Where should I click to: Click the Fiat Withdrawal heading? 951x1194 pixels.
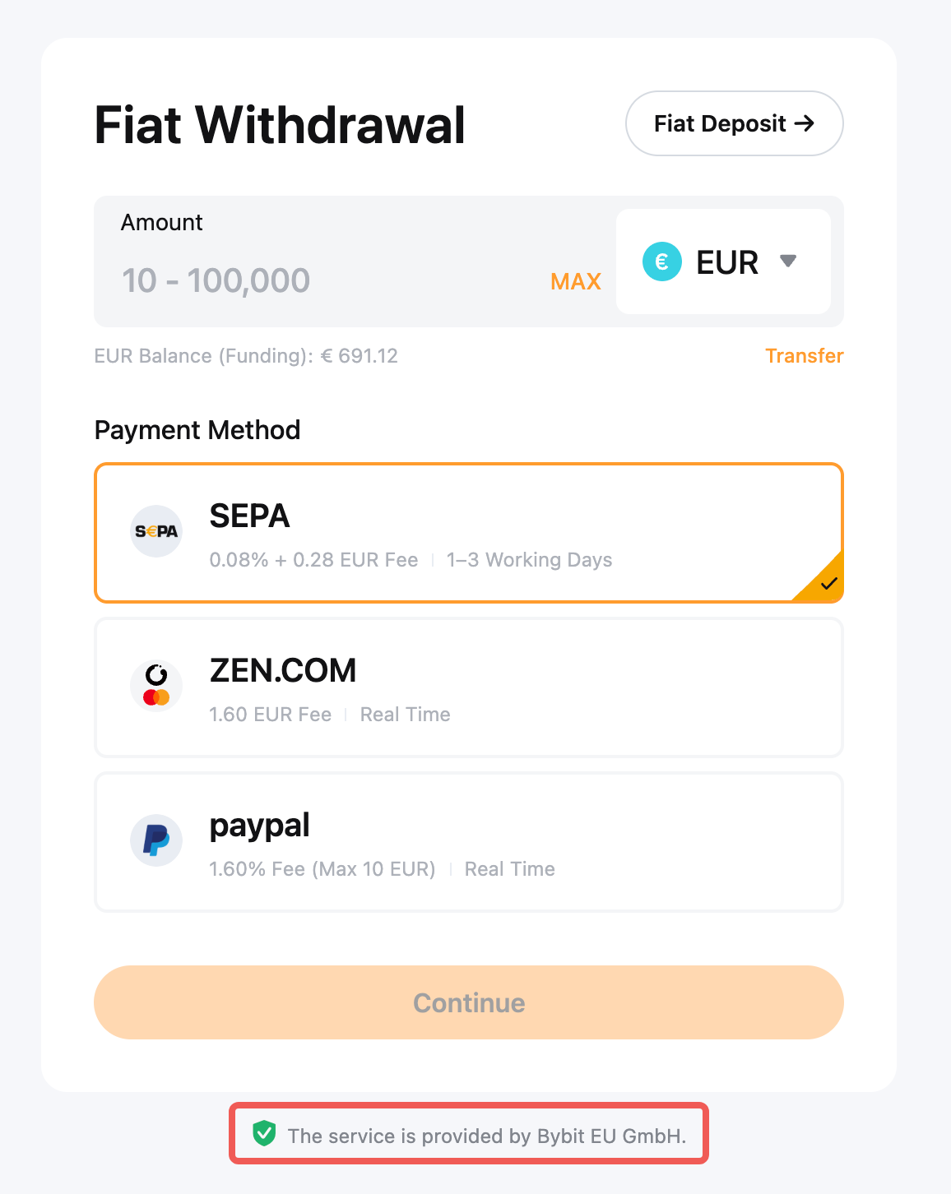pos(280,125)
